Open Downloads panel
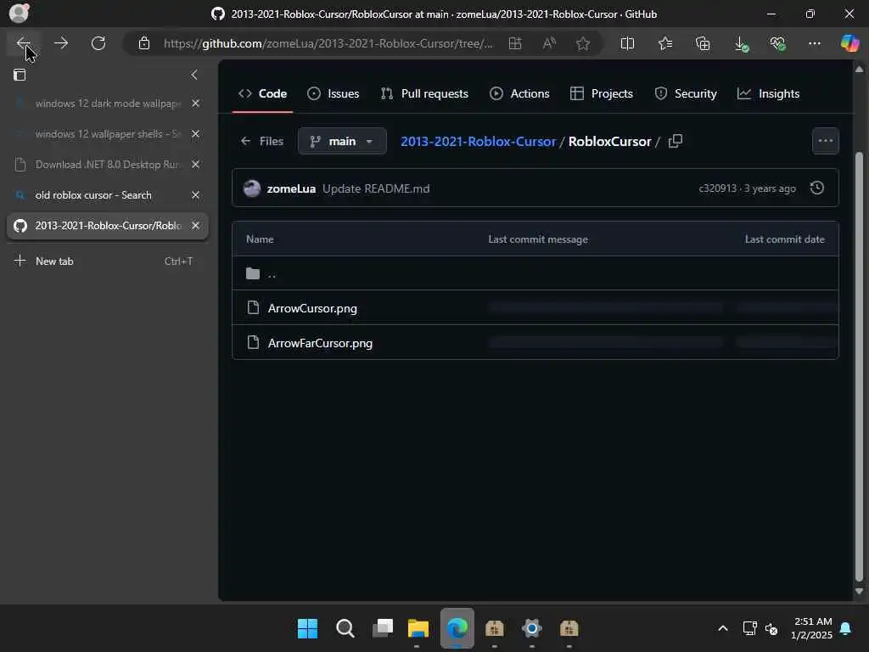The height and width of the screenshot is (652, 869). (740, 43)
